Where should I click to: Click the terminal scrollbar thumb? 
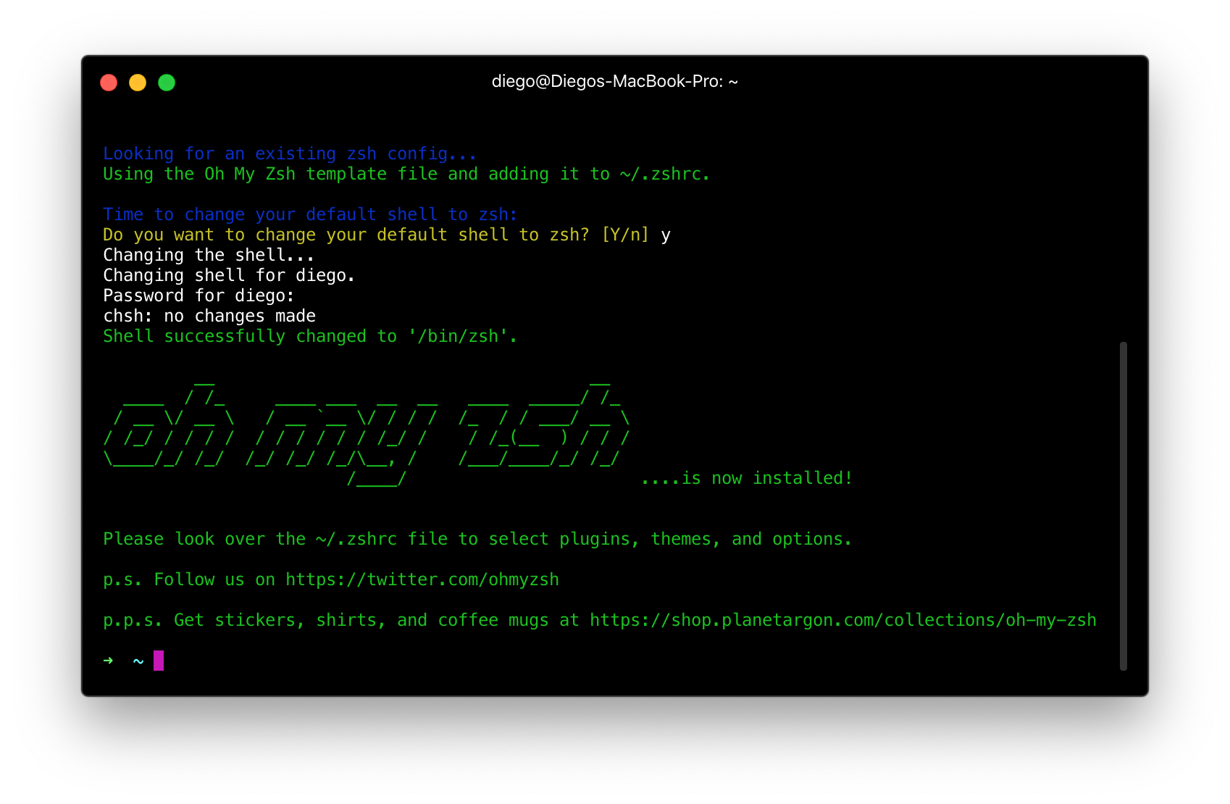coord(1124,506)
